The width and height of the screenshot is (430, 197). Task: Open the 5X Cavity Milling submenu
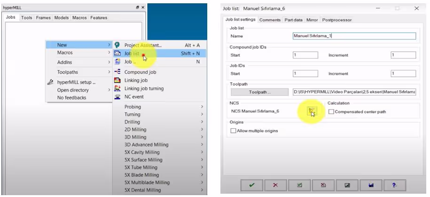[160, 152]
